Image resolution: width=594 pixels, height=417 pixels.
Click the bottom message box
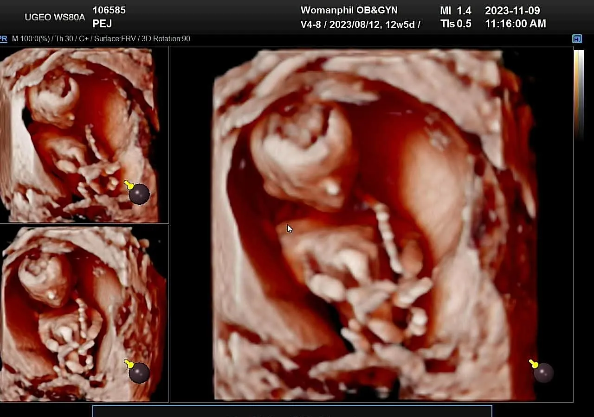(292, 411)
